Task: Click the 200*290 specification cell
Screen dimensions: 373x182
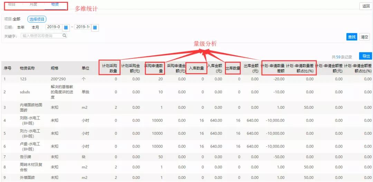Action: (58, 79)
